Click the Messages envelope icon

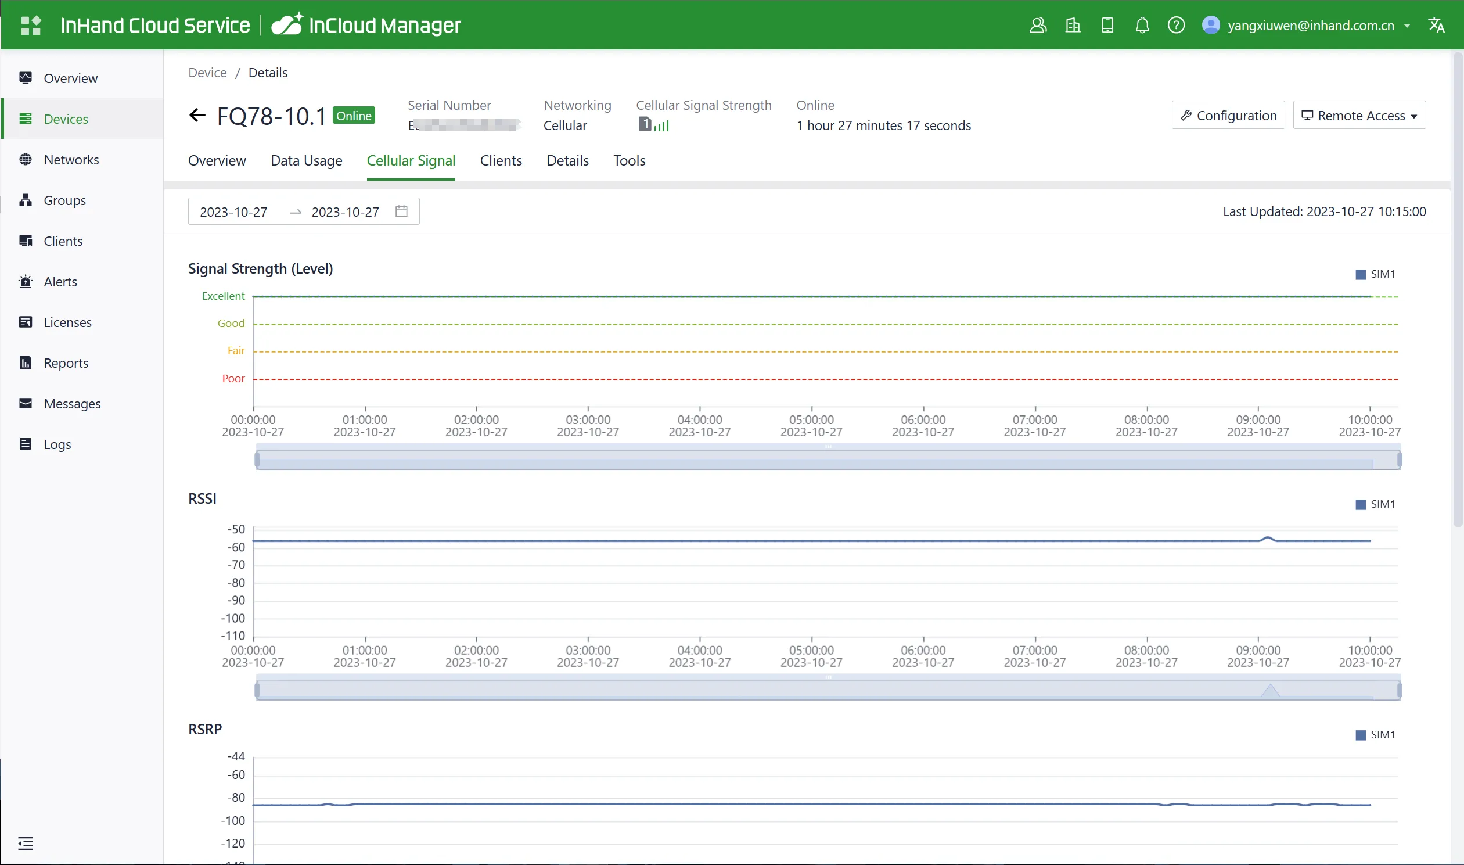coord(26,403)
